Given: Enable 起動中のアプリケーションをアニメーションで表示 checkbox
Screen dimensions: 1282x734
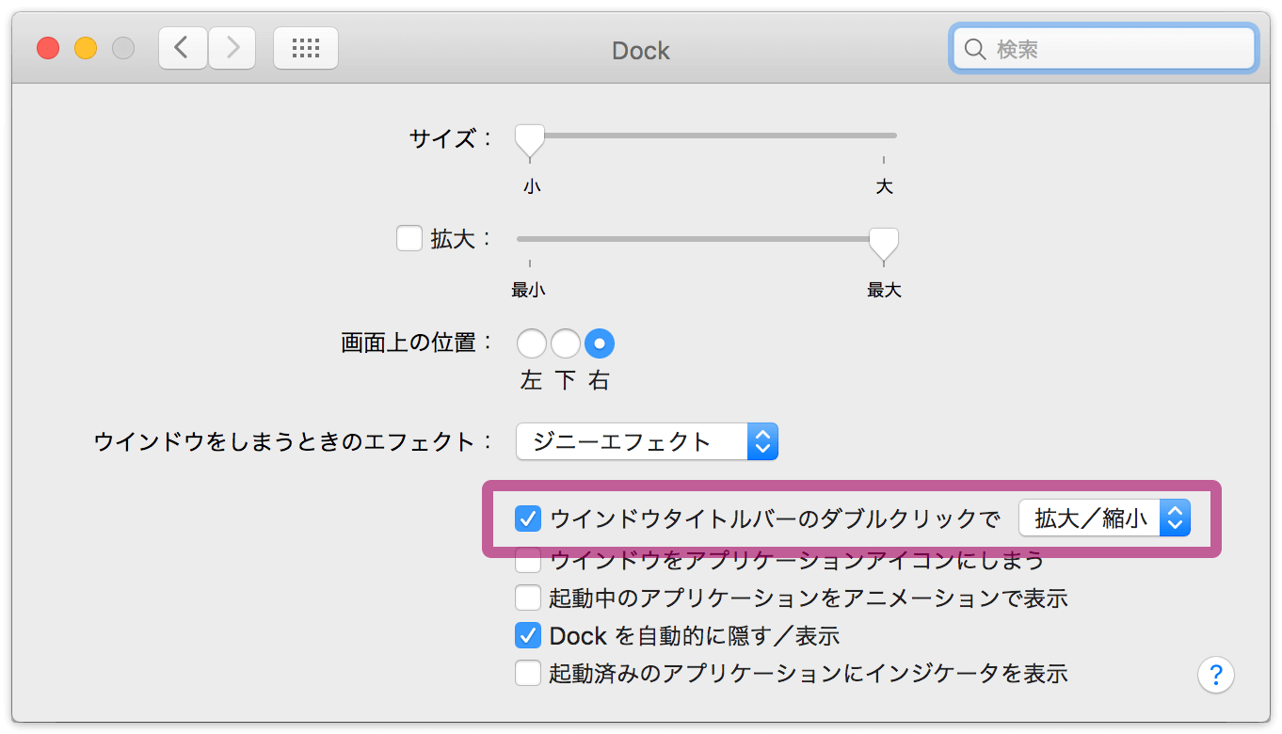Looking at the screenshot, I should [x=528, y=598].
